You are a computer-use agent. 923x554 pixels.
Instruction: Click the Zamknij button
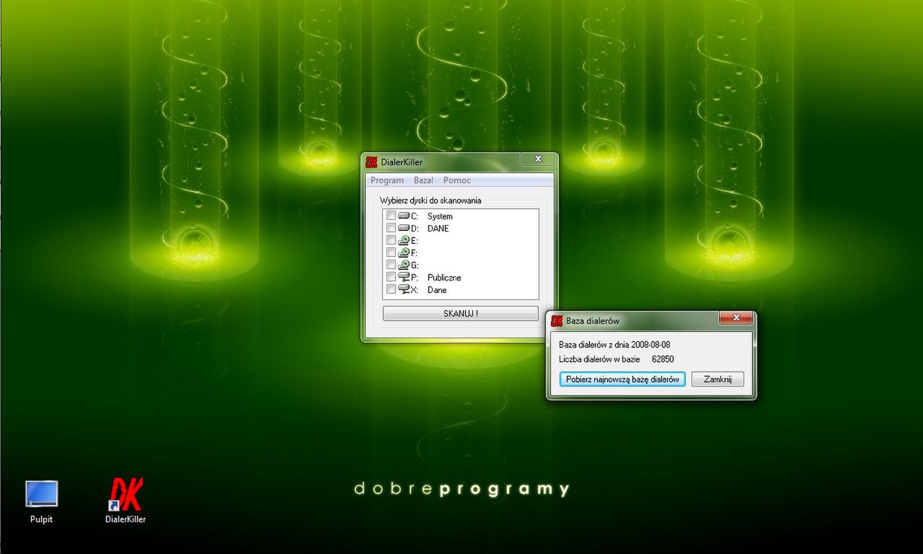(717, 379)
